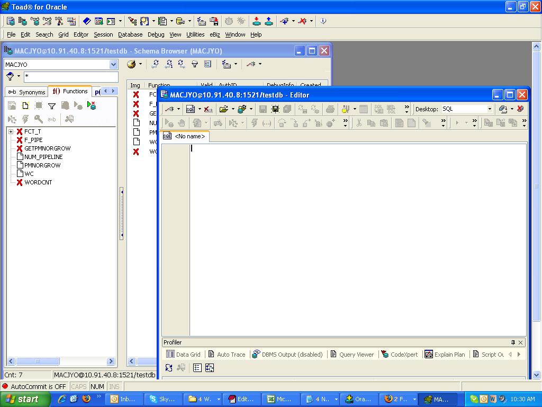This screenshot has height=407, width=542.
Task: Open the Database menu
Action: point(130,34)
